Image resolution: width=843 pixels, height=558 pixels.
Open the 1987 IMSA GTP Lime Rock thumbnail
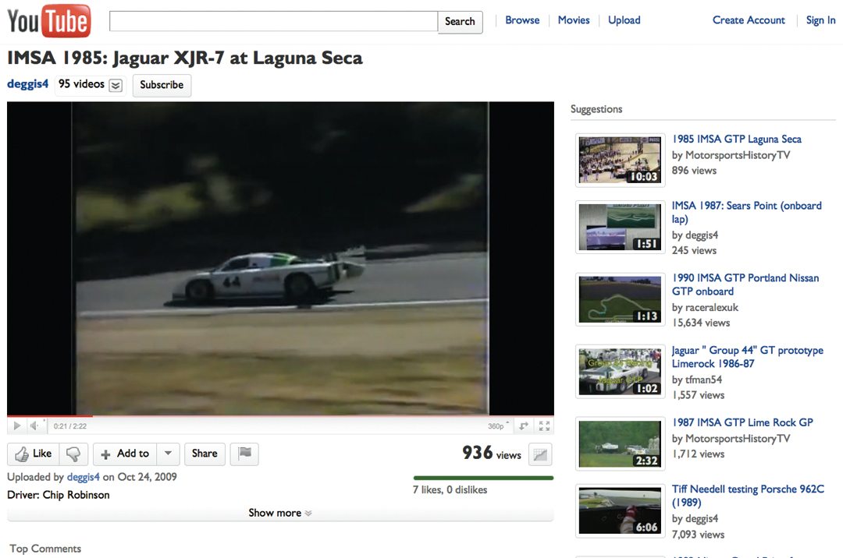pos(620,443)
